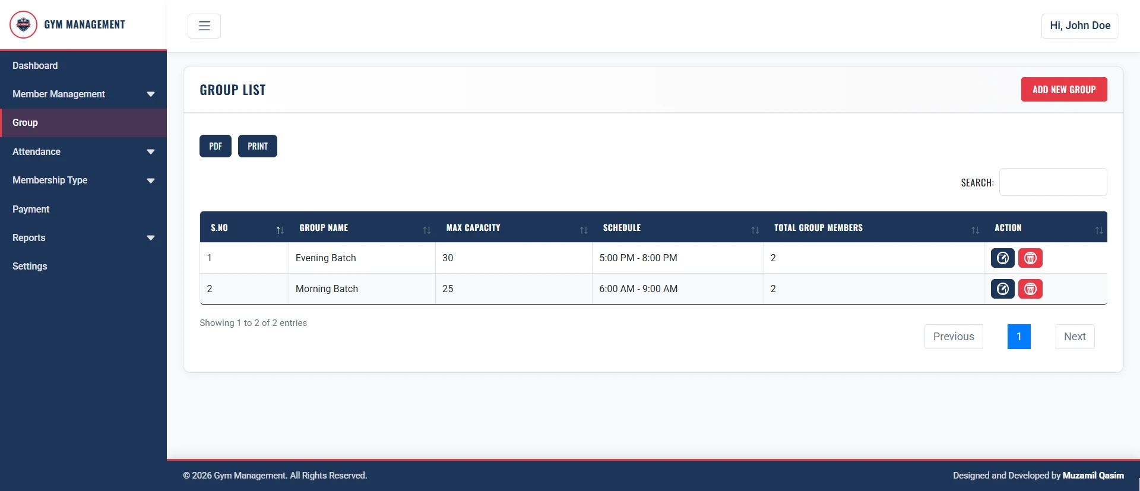The height and width of the screenshot is (491, 1140).
Task: Open Membership Type menu item
Action: (x=83, y=180)
